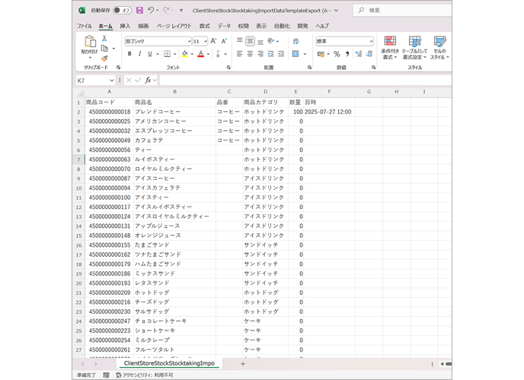Increase font size with the larger A icon
Image resolution: width=524 pixels, height=380 pixels.
pos(213,41)
